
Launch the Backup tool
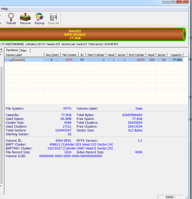click(40, 19)
